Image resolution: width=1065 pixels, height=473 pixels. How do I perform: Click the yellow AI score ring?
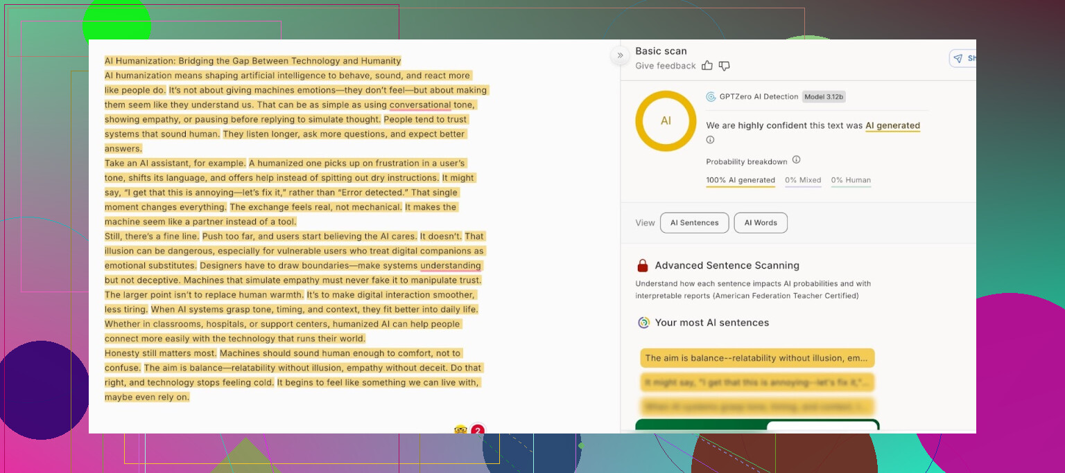666,121
